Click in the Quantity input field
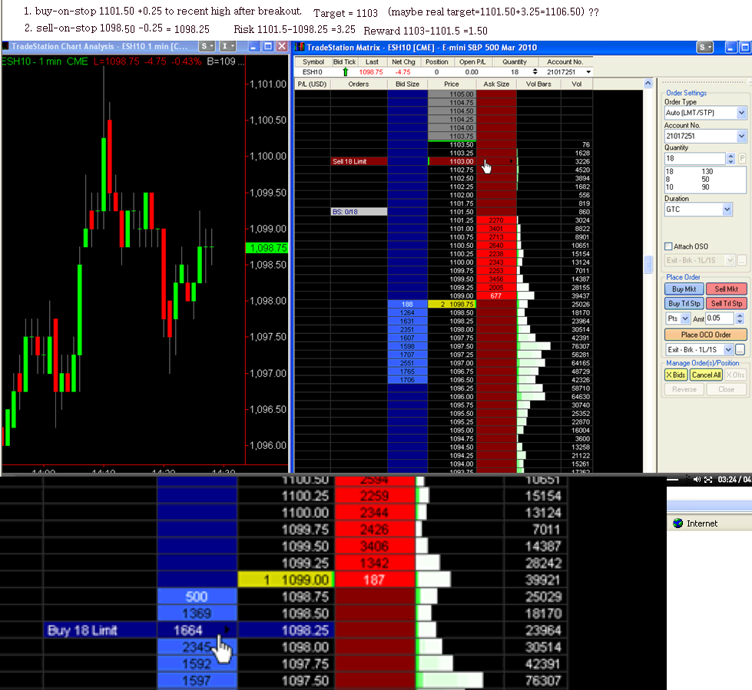Screen dimensions: 752x690 (695, 158)
